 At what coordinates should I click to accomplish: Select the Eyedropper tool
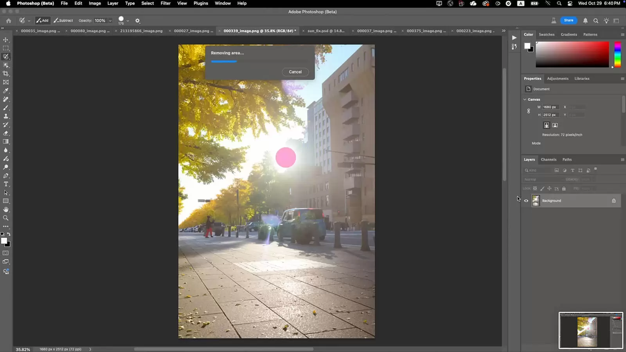point(6,91)
